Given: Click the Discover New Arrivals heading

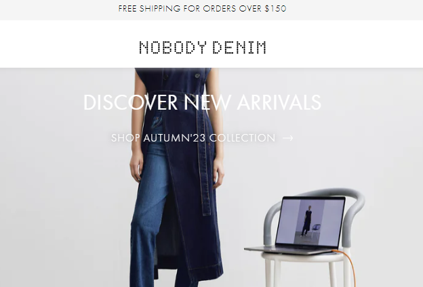Looking at the screenshot, I should tap(202, 102).
